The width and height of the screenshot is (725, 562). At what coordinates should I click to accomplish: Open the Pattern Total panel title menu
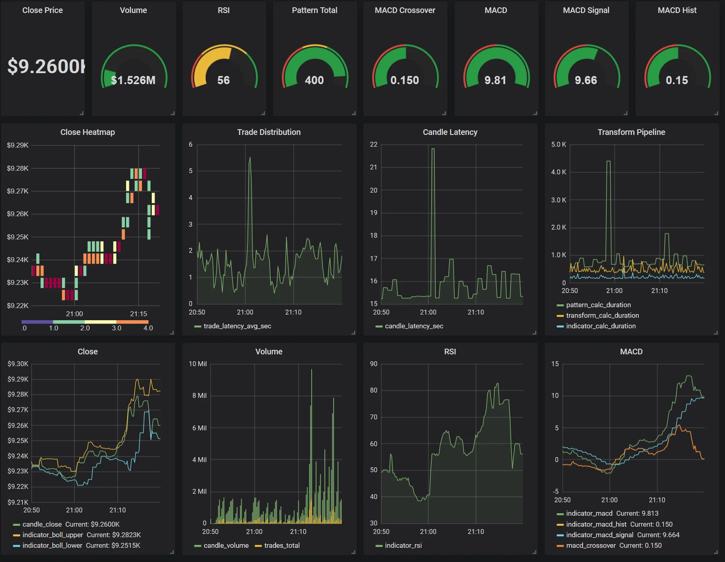(x=314, y=10)
